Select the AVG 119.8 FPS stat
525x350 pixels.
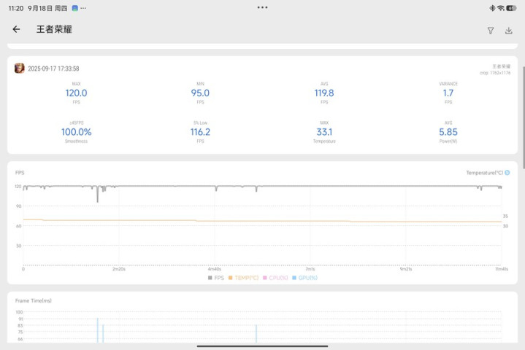[x=324, y=93]
